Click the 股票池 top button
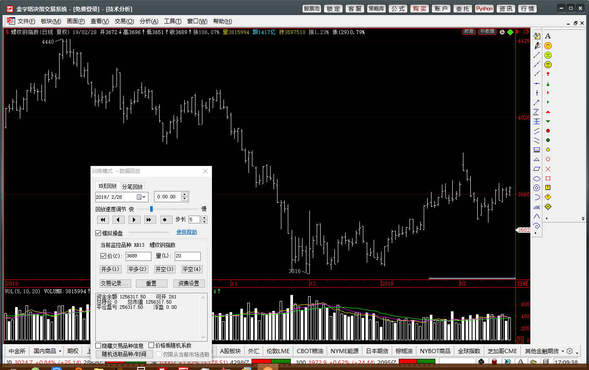The width and height of the screenshot is (589, 370). tap(312, 9)
